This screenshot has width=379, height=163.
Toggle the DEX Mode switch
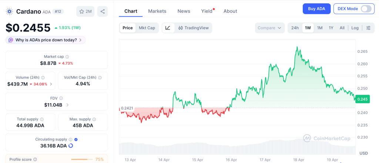pyautogui.click(x=366, y=9)
